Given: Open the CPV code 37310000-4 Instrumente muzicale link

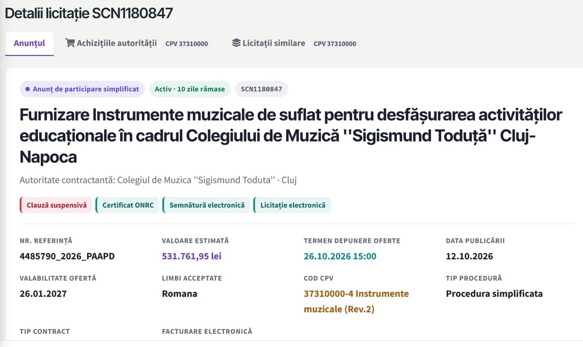Looking at the screenshot, I should [356, 301].
